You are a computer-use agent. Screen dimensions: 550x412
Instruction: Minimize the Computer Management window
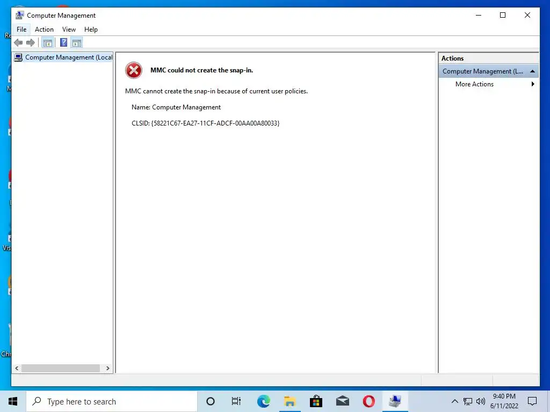pos(479,15)
